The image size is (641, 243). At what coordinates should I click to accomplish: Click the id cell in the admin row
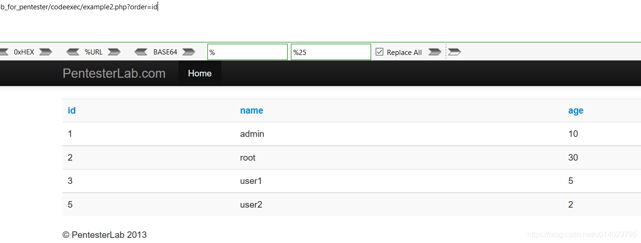click(149, 134)
